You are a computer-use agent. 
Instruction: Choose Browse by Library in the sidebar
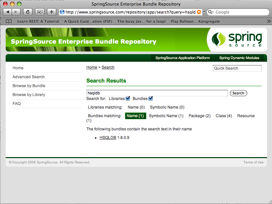tap(29, 95)
